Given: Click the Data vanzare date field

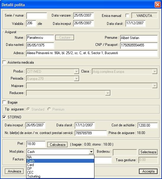Looking at the screenshot, I should 84,16.
